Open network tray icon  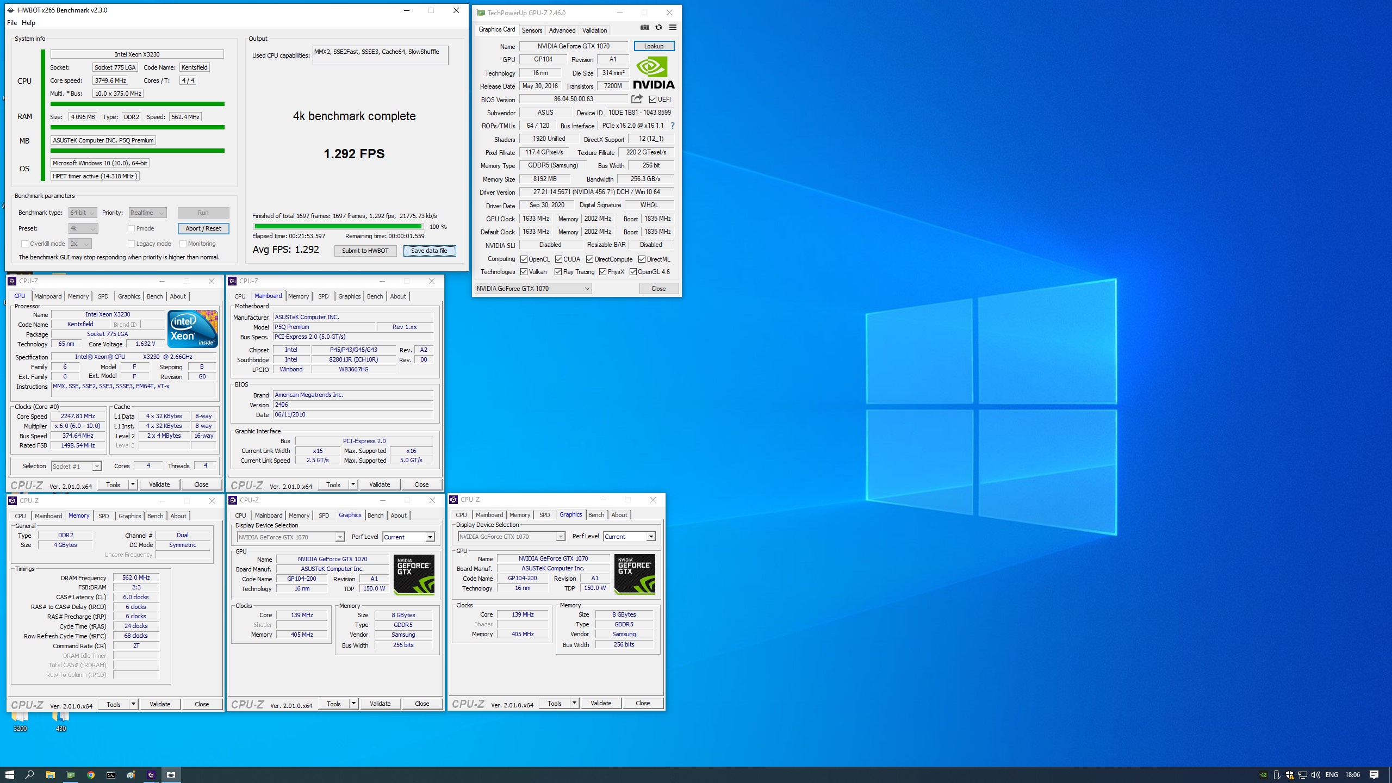point(1302,775)
